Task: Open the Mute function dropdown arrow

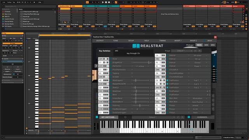Action: pos(132,59)
